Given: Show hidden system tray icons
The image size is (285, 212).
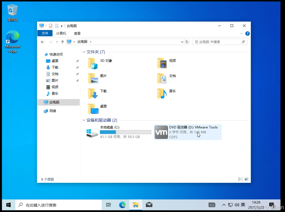Looking at the screenshot, I should tap(224, 205).
